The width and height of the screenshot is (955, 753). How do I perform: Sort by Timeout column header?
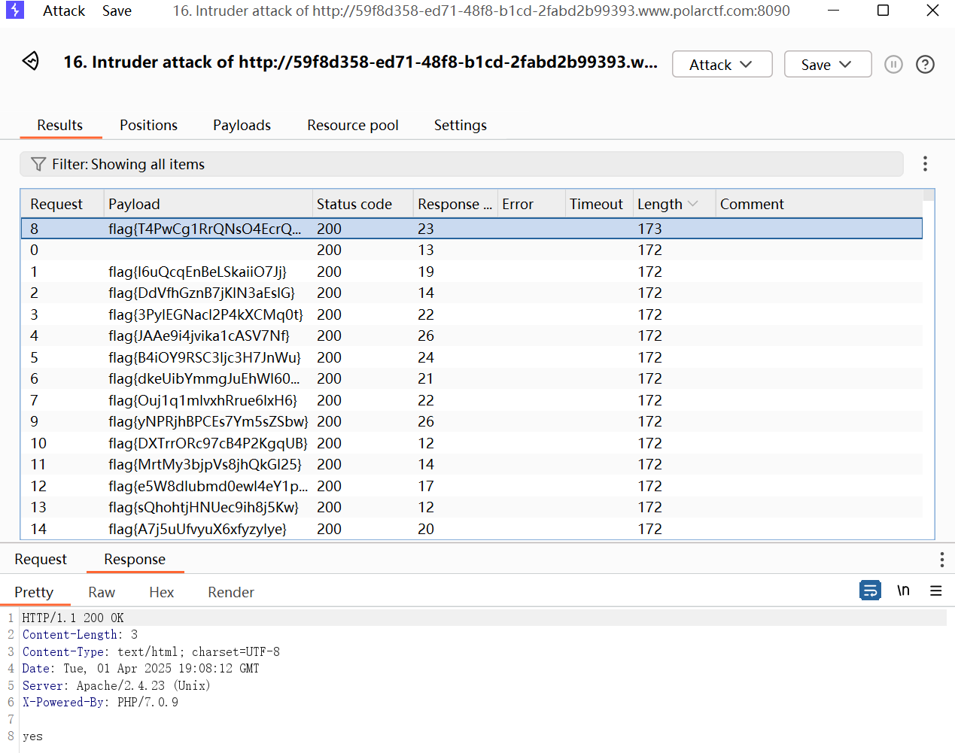pyautogui.click(x=599, y=204)
